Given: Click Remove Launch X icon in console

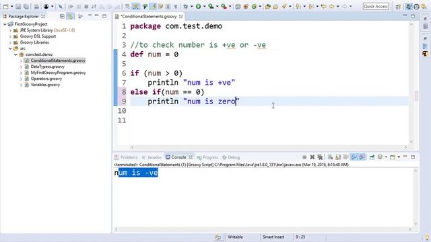Looking at the screenshot, I should [x=312, y=157].
